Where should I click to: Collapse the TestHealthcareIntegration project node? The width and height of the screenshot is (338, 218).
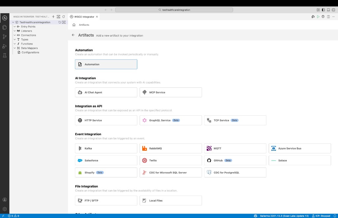[x=13, y=22]
